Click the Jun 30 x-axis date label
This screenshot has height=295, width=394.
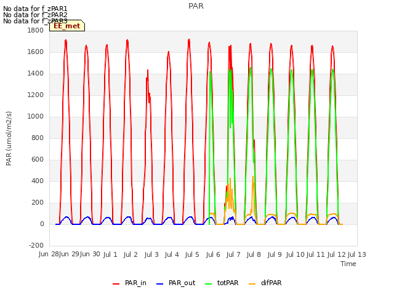pos(90,254)
